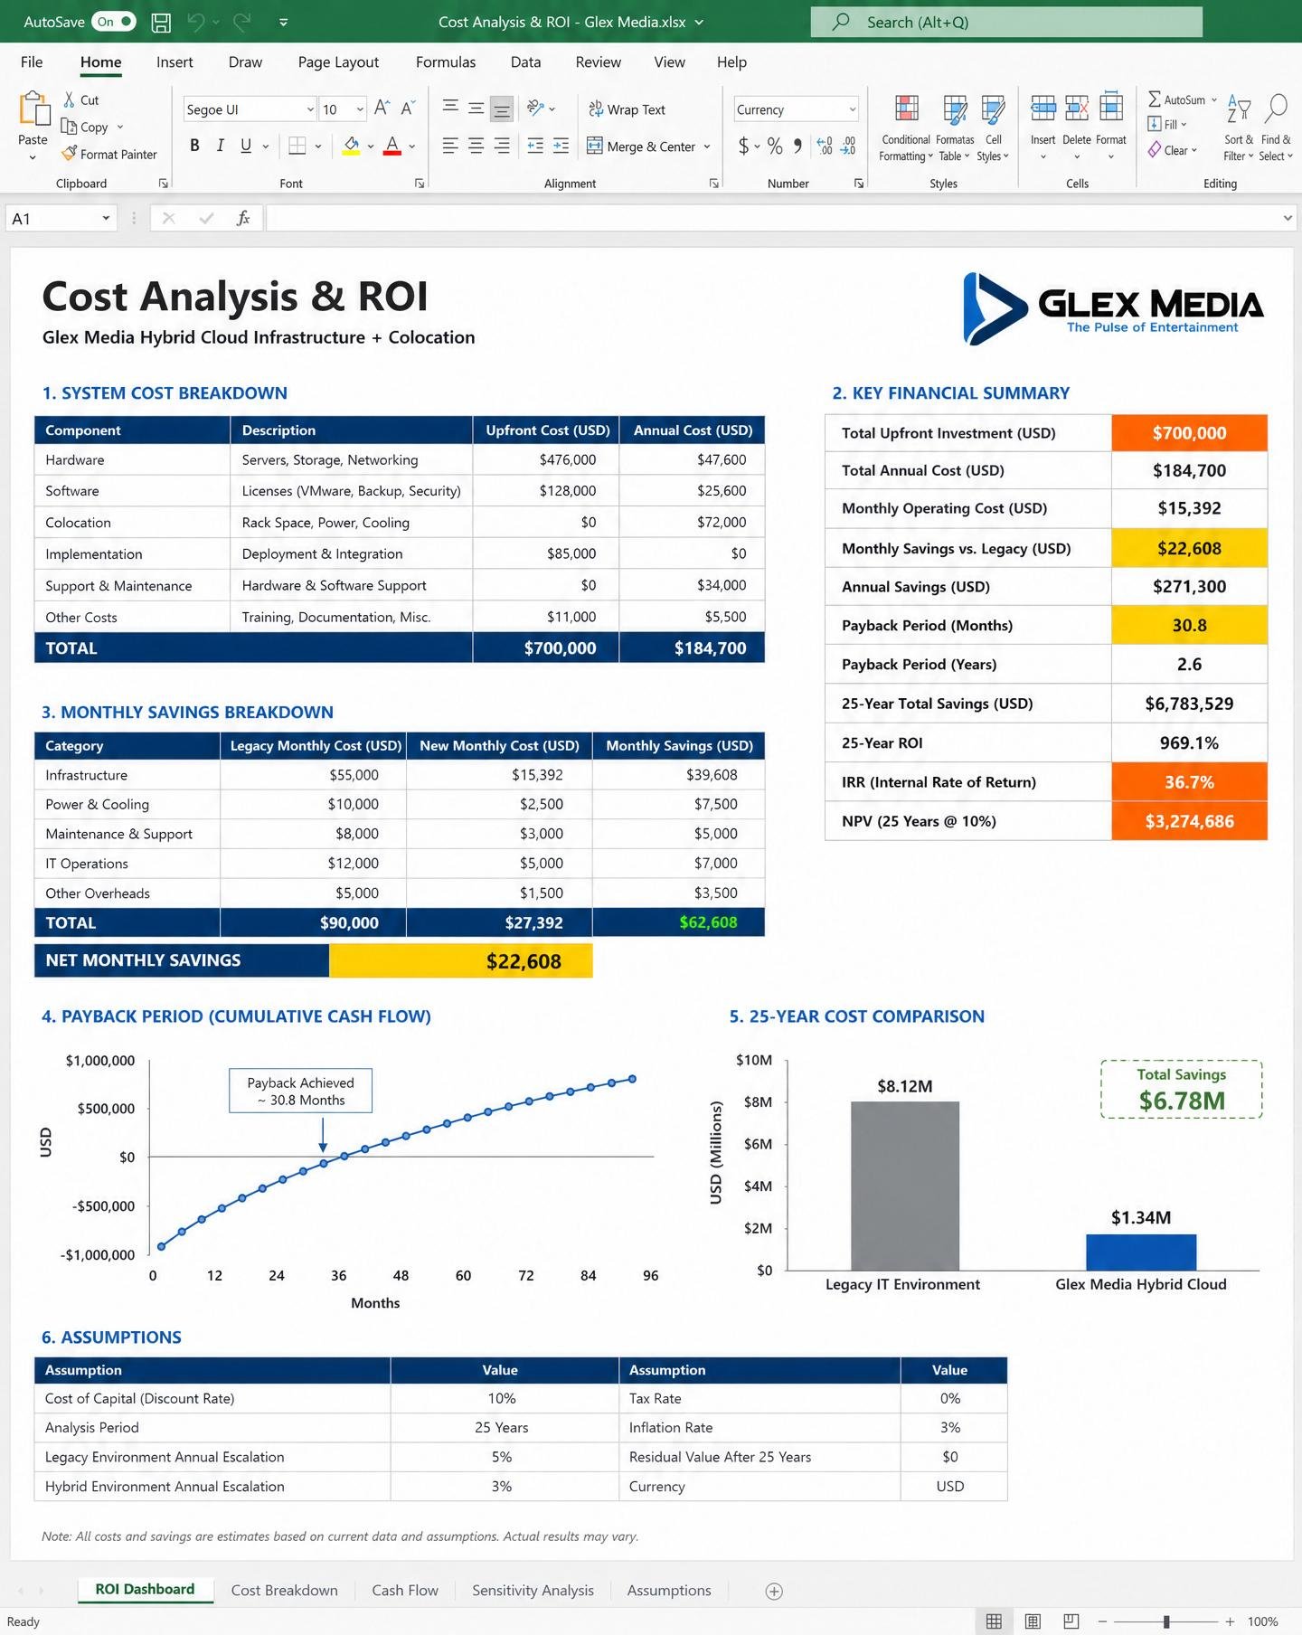This screenshot has width=1302, height=1635.
Task: Click the Paste clipboard icon
Action: point(33,109)
